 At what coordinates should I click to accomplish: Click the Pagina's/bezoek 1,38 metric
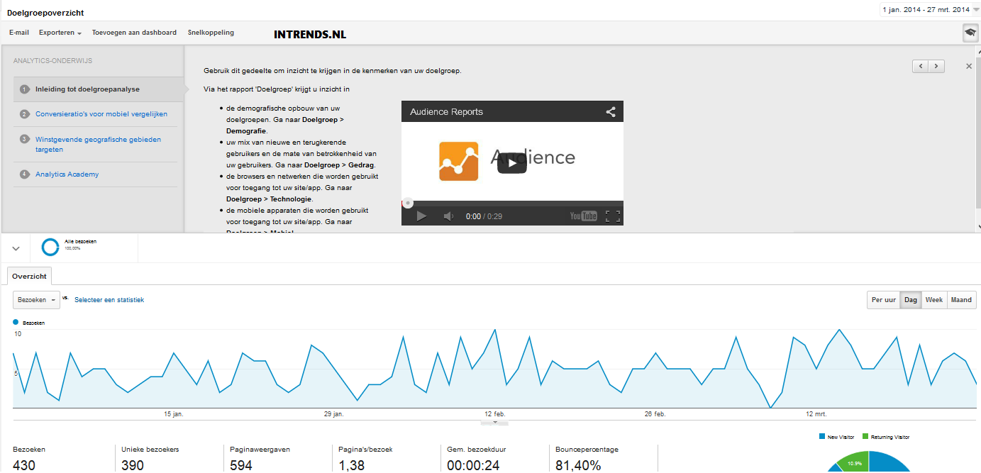[x=365, y=459]
